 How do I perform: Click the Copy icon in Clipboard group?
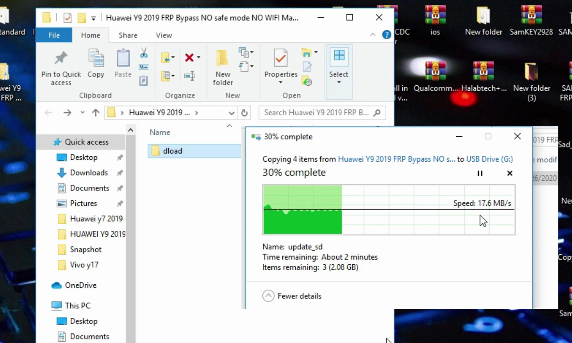point(96,58)
